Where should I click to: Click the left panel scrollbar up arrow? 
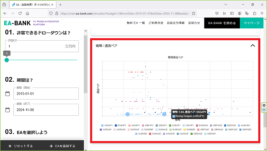[86, 31]
